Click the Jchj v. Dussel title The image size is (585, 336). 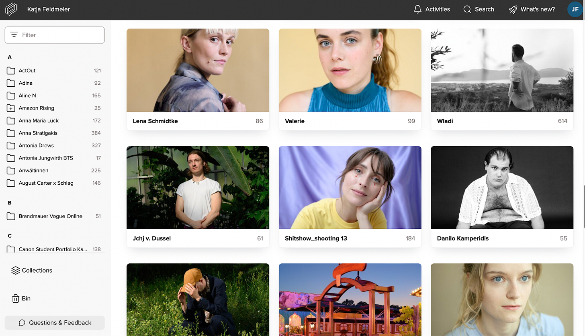pyautogui.click(x=151, y=238)
